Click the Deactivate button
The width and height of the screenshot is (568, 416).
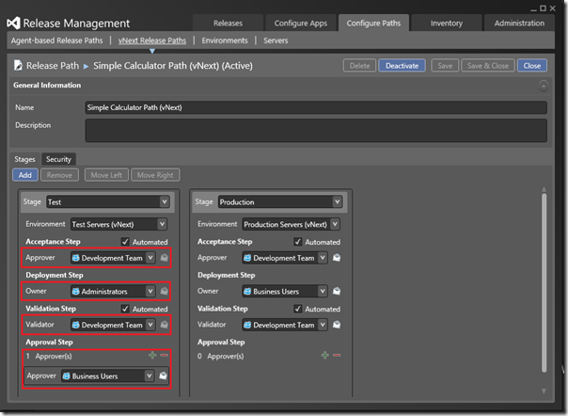tap(402, 66)
